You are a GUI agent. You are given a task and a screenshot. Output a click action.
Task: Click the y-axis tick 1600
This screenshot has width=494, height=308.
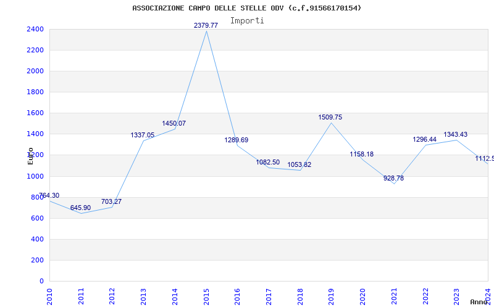point(35,113)
